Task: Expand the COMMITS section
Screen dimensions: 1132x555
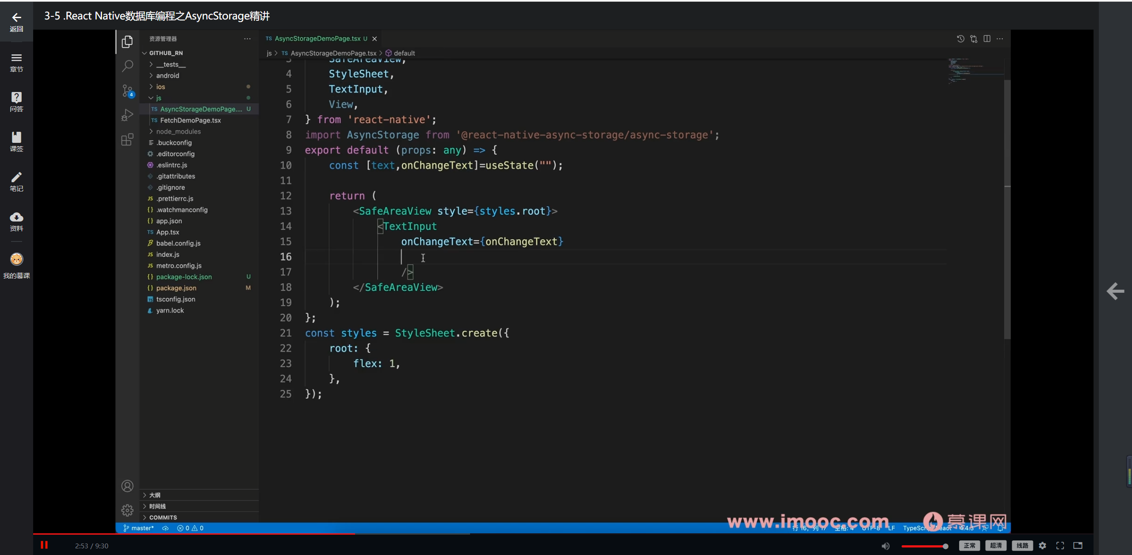Action: click(x=163, y=517)
